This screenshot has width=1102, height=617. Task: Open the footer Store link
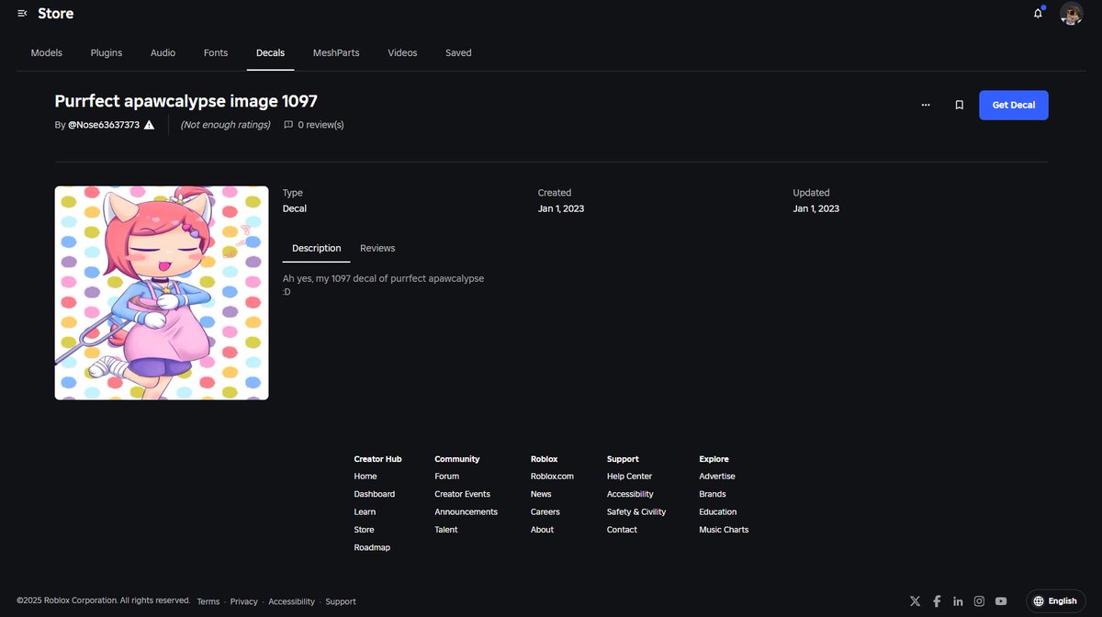pos(364,530)
